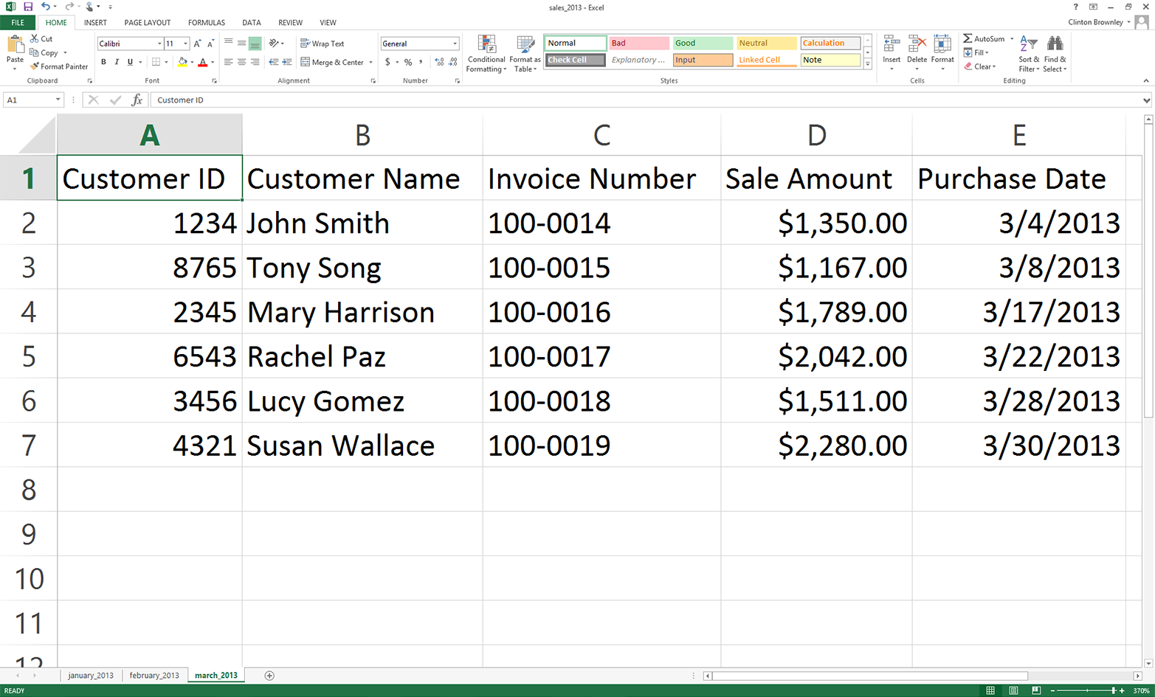Switch to the FORMULAS ribbon tab
This screenshot has width=1155, height=697.
click(206, 22)
